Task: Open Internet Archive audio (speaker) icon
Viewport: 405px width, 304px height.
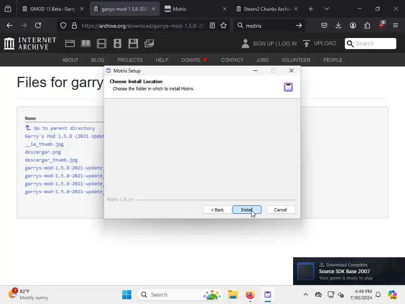Action: 117,44
